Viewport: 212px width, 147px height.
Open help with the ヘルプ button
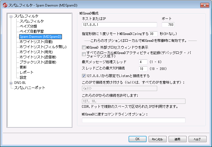(197, 139)
